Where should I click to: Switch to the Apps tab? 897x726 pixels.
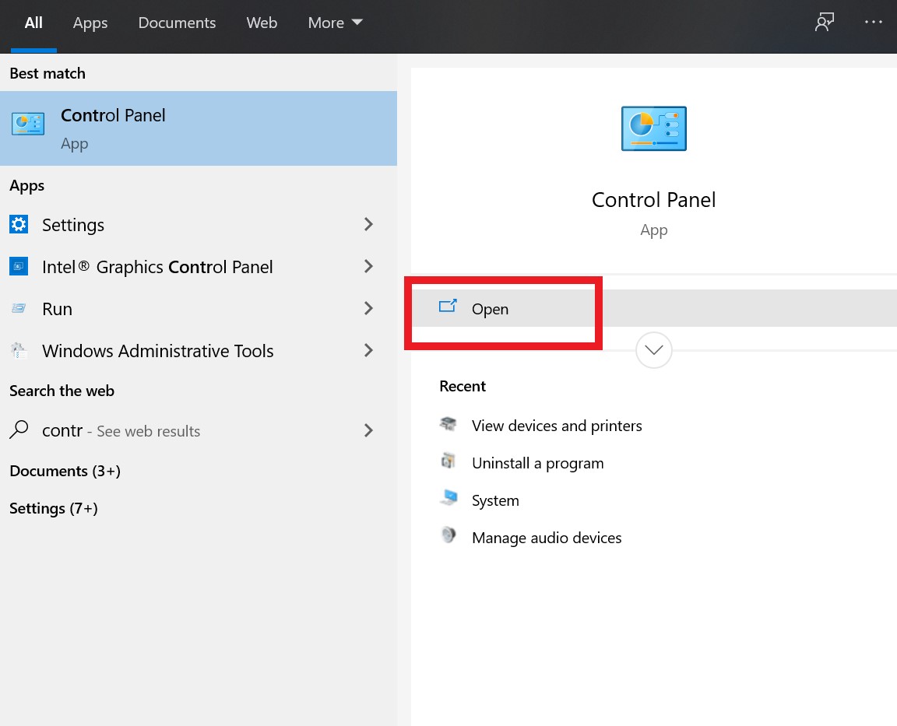[90, 23]
